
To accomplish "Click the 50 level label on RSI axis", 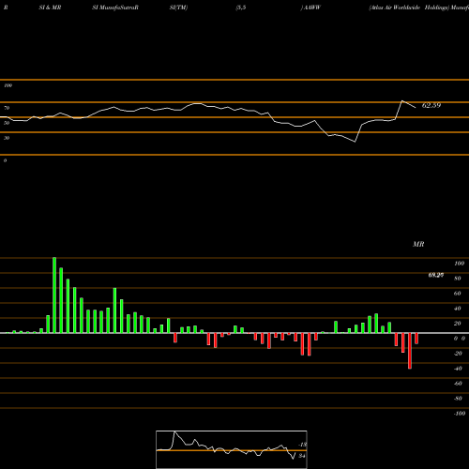I will click(7, 123).
